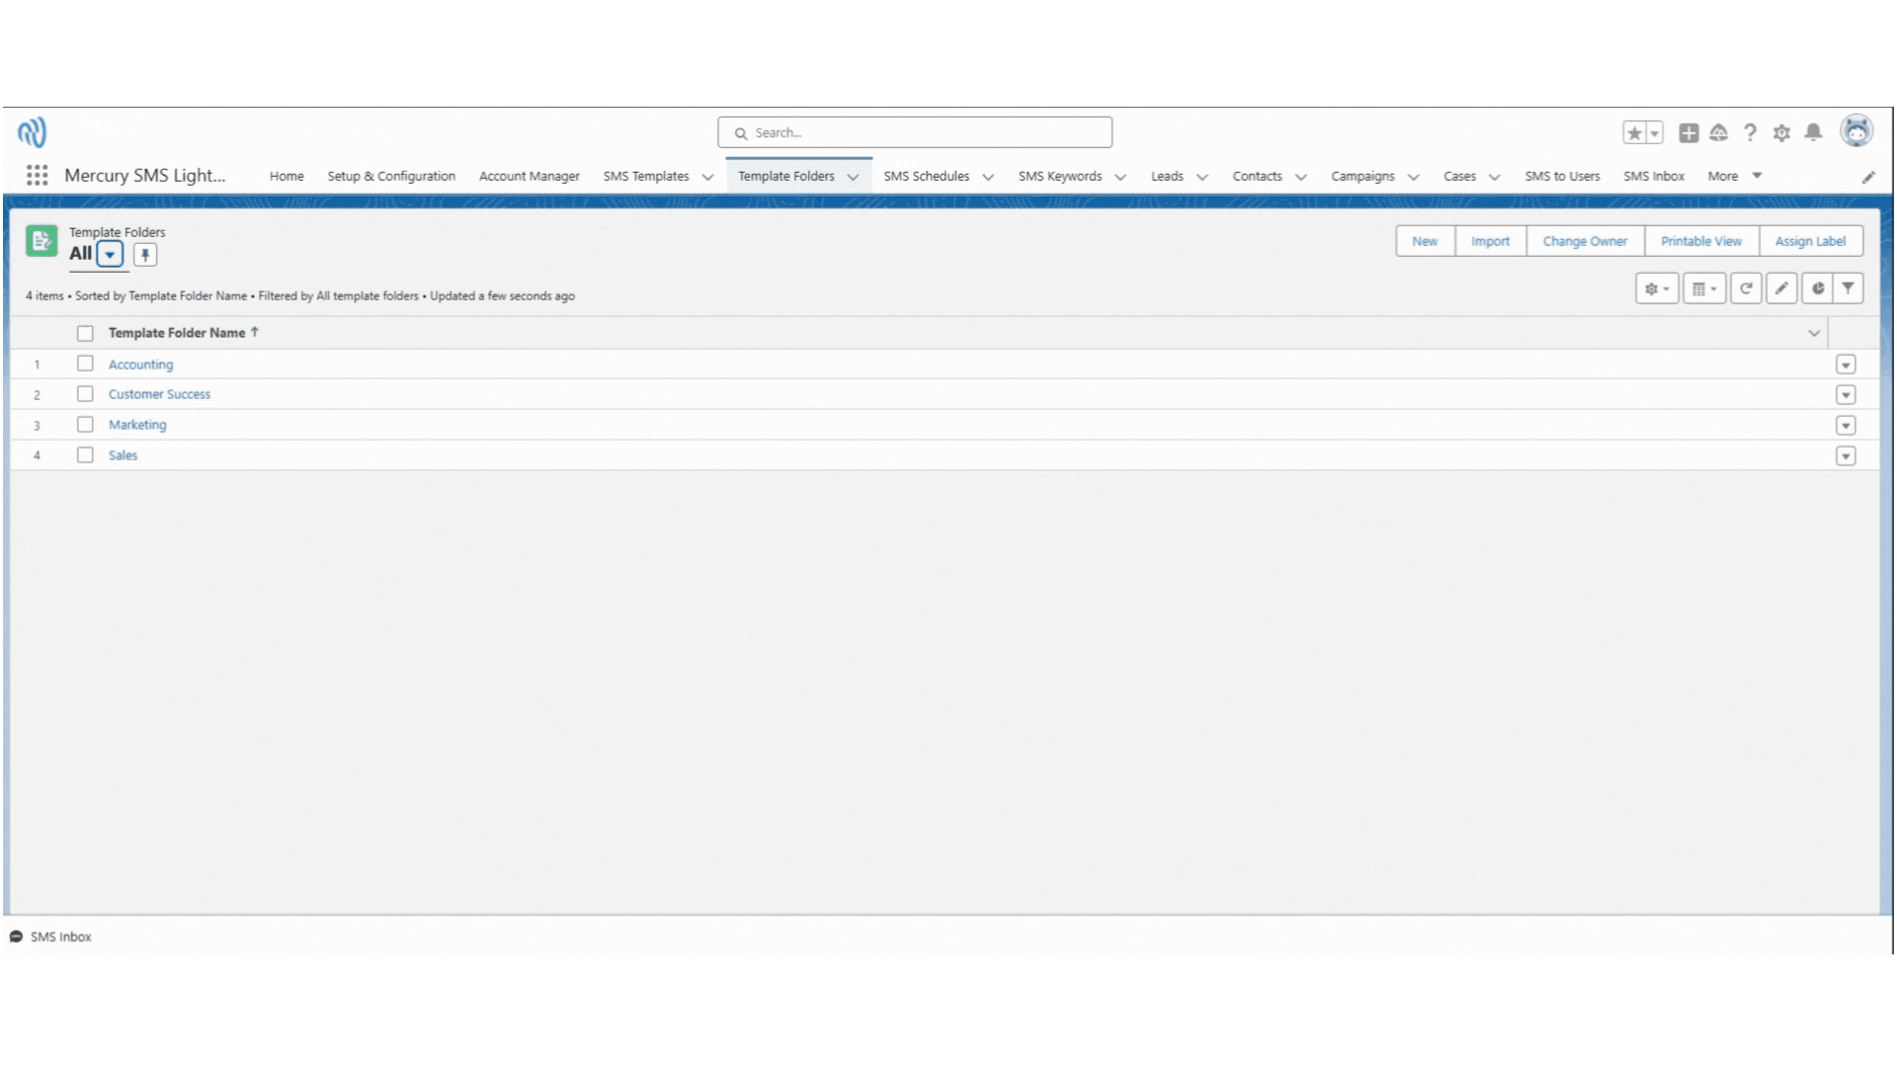
Task: Click the search magnifier icon
Action: click(x=740, y=133)
